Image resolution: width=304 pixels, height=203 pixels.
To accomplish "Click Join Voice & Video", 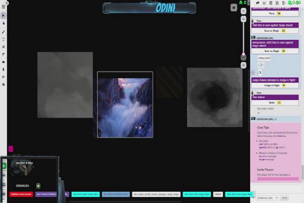I will [x=24, y=163].
